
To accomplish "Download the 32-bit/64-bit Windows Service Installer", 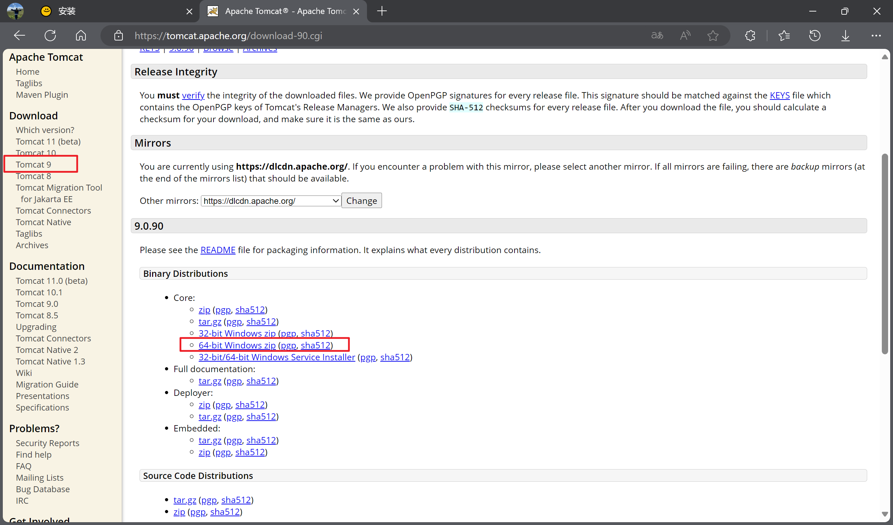I will (x=277, y=357).
